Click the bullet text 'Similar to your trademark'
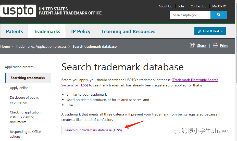 [x=87, y=94]
